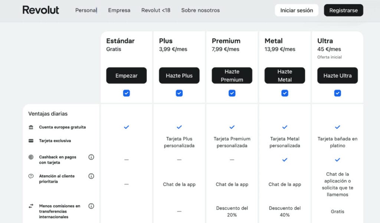Open the Empresa menu

119,10
